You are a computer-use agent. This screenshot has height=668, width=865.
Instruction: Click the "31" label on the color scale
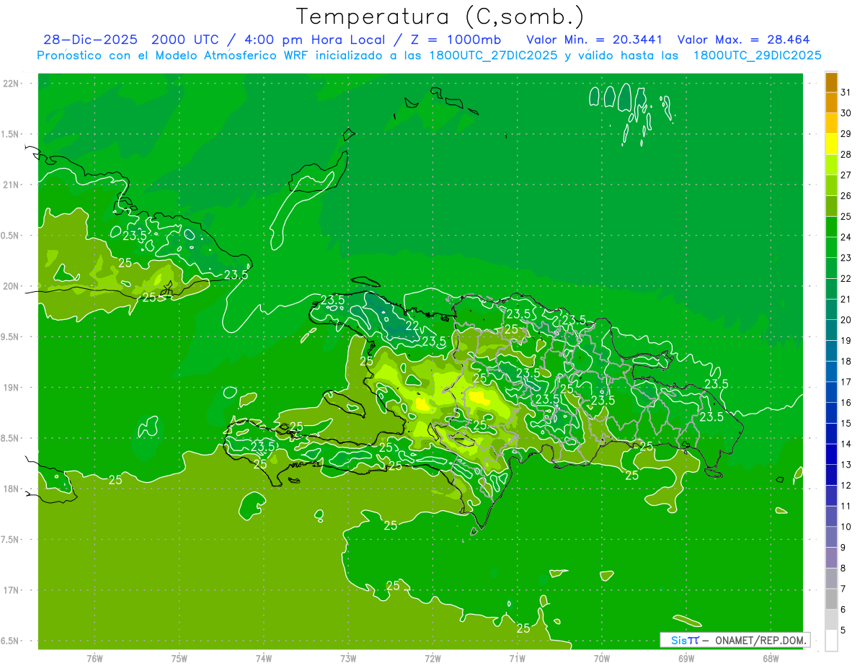coord(846,92)
